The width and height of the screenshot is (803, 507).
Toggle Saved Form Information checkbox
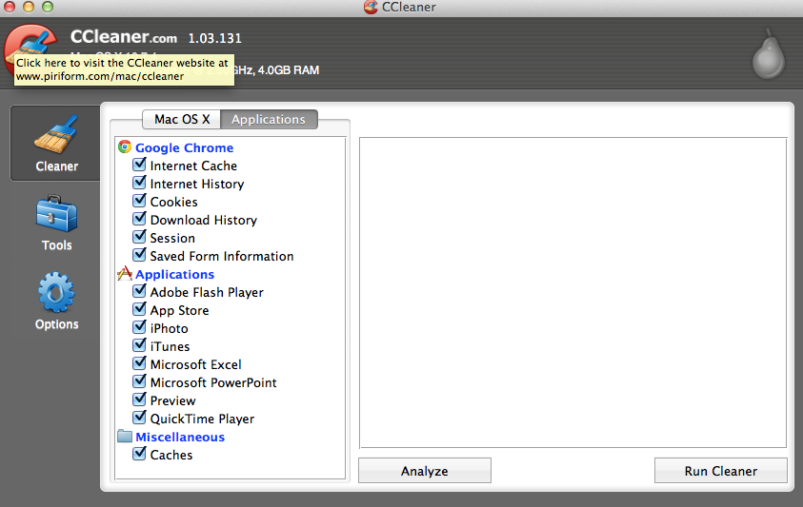pos(139,255)
